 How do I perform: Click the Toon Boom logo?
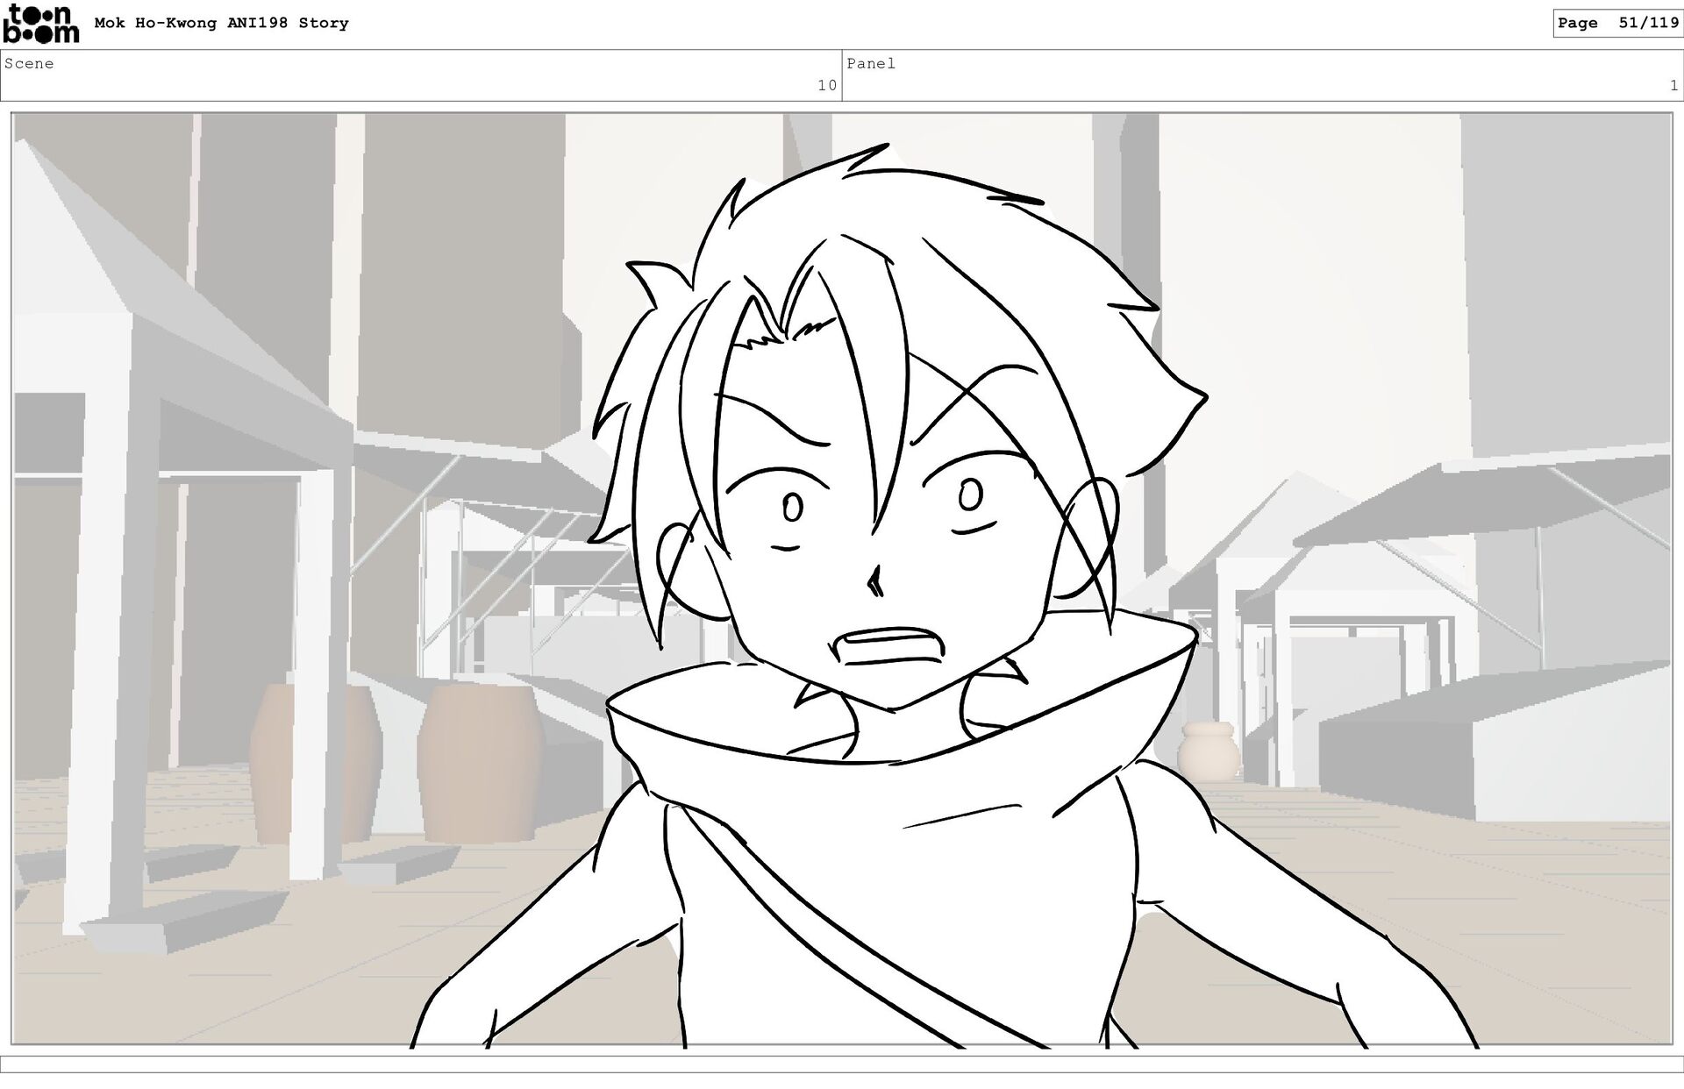click(40, 24)
